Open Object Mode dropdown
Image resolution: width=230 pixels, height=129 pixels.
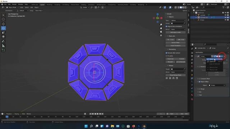point(12,7)
